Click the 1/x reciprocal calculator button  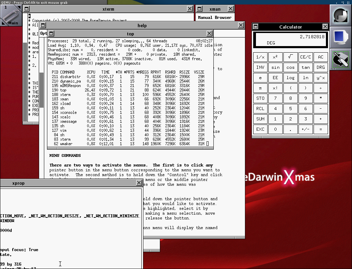(260, 57)
